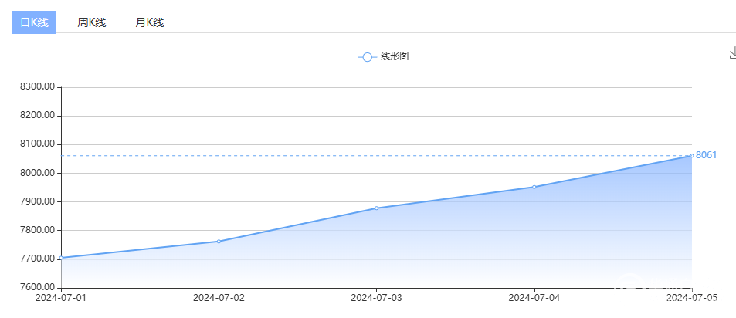Click the 2024-07-03 x-axis date label
Viewport: 736px width, 318px height.
point(377,297)
